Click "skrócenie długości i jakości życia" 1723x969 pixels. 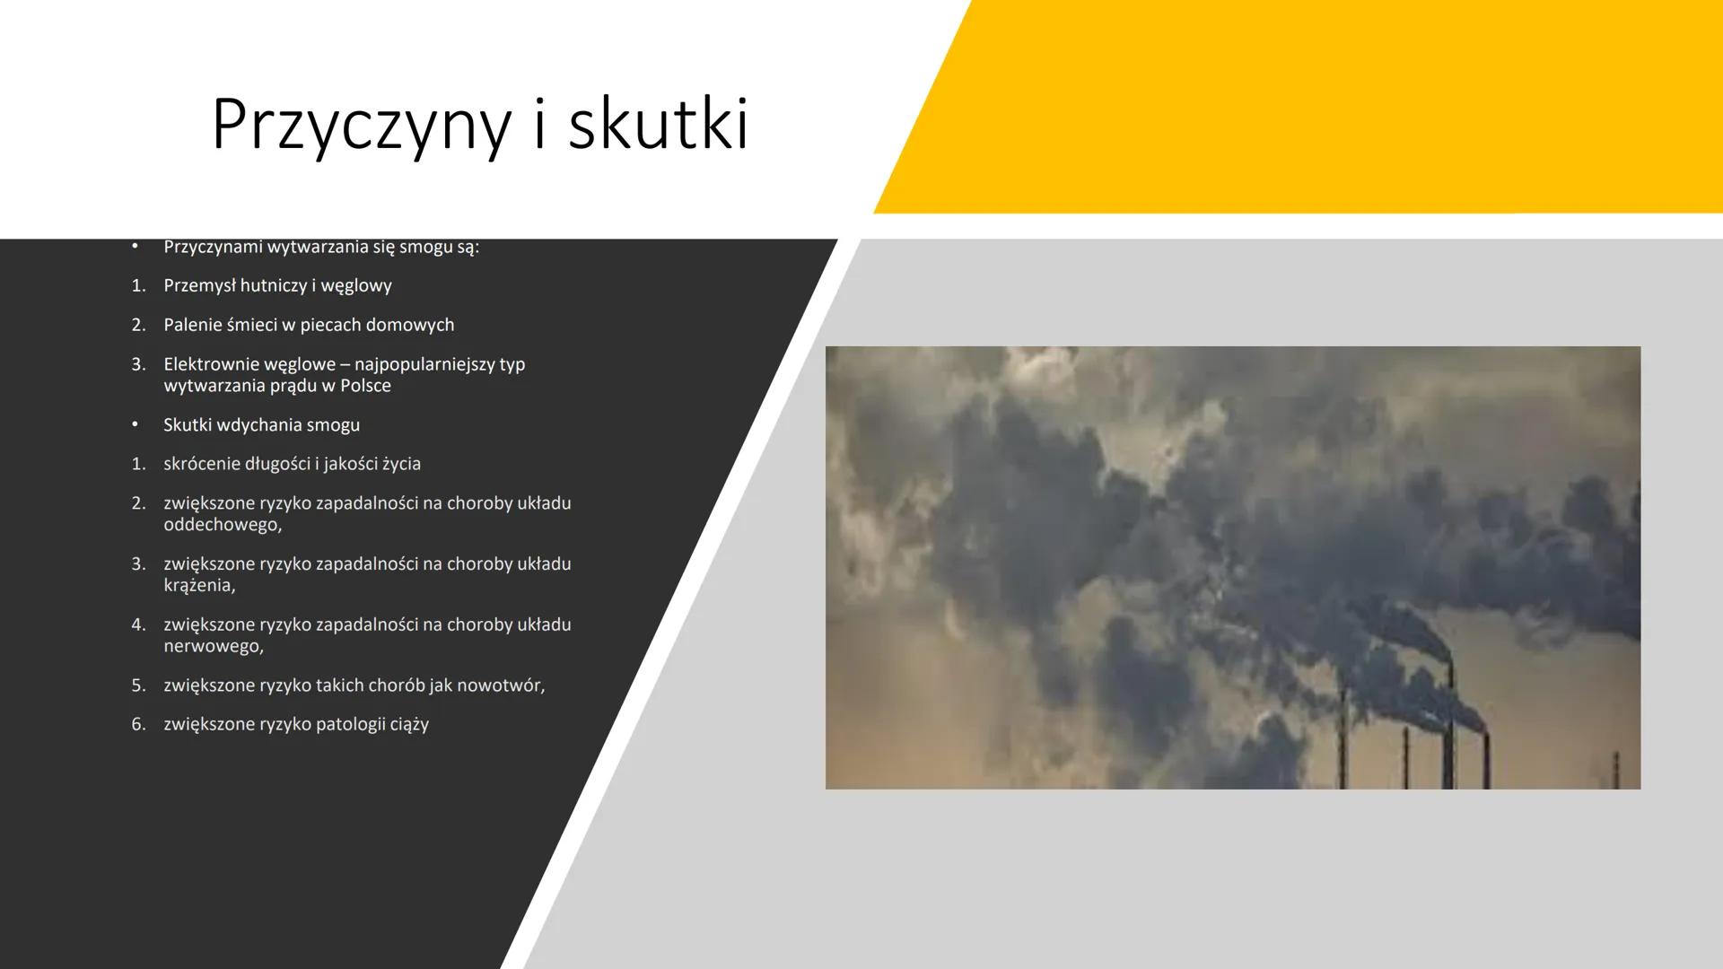pyautogui.click(x=293, y=464)
